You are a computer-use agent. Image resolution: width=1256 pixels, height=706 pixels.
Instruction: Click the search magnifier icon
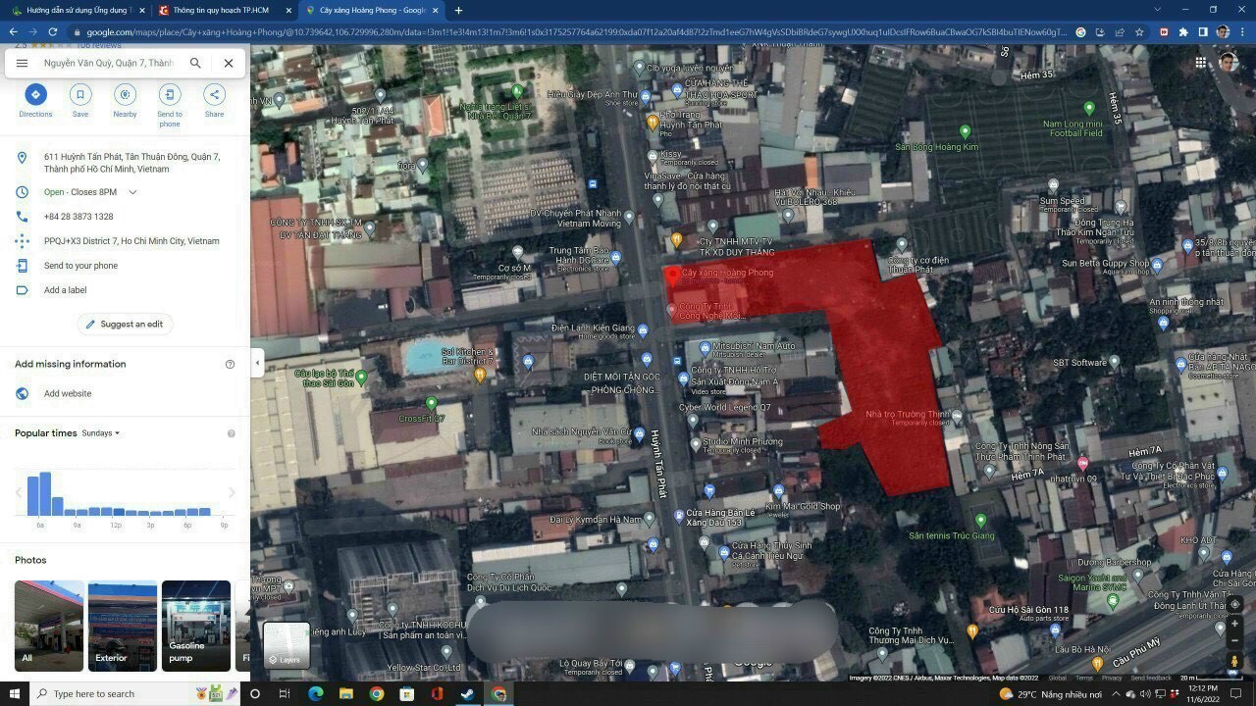[195, 63]
